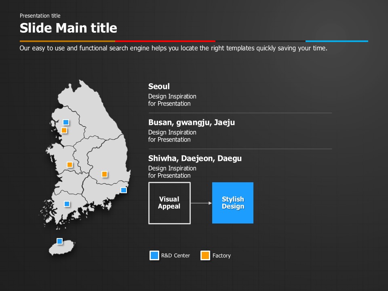
Task: Select the blue Stylish Design box
Action: pyautogui.click(x=233, y=203)
